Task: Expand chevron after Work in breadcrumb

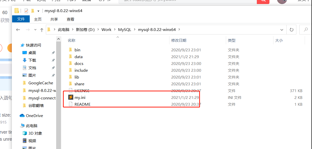Action: click(115, 30)
